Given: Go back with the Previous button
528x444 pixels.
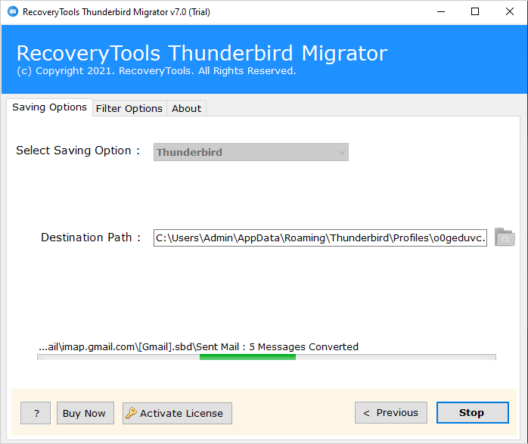Looking at the screenshot, I should 391,413.
